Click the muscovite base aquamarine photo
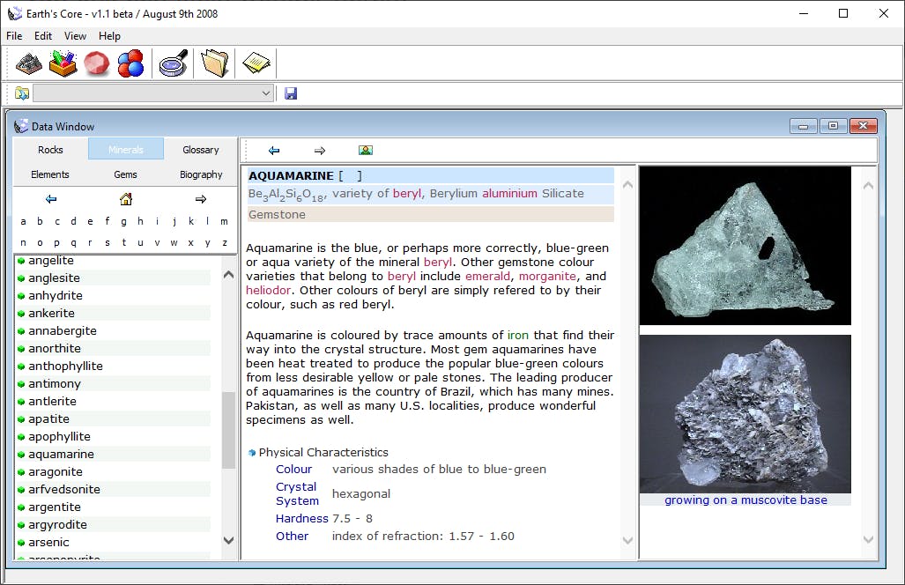The width and height of the screenshot is (905, 585). (745, 414)
